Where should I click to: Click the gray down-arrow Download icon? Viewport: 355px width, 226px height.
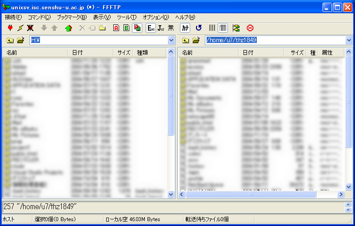pyautogui.click(x=44, y=28)
